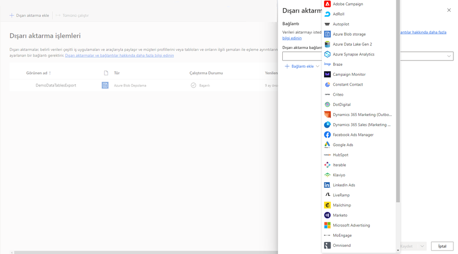Click Dışarı aktarma ekle command
The width and height of the screenshot is (458, 254).
[29, 15]
